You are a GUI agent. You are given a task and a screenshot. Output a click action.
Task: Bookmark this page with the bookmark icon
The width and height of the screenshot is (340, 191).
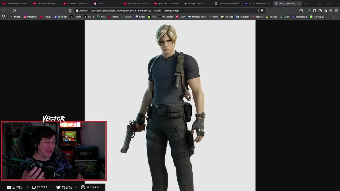click(70, 11)
